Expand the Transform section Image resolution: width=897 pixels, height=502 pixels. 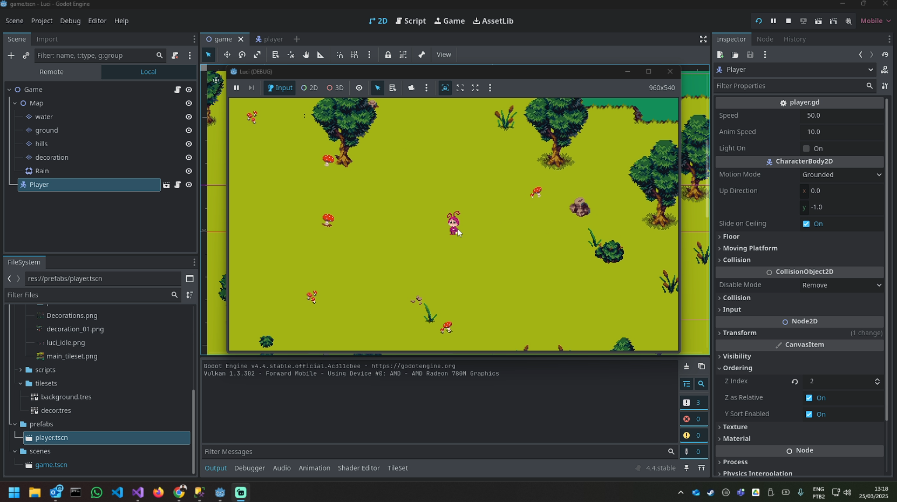[x=739, y=333]
